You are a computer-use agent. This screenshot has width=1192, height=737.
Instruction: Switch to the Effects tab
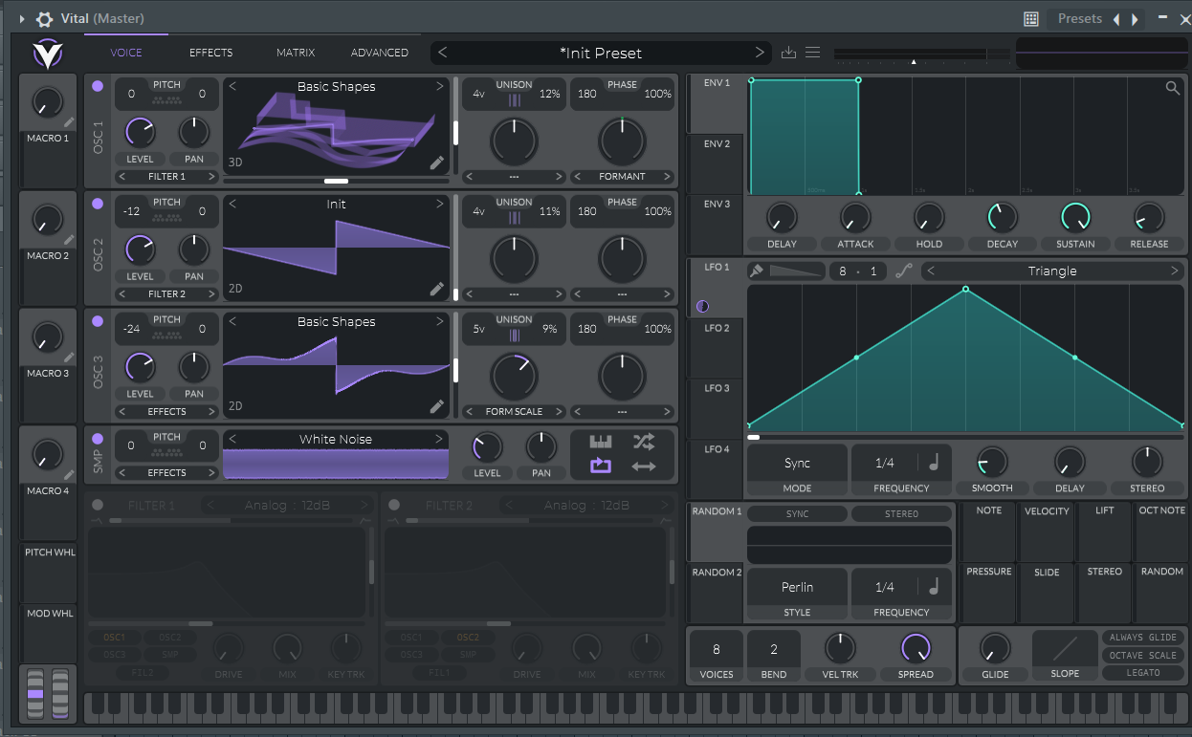210,53
